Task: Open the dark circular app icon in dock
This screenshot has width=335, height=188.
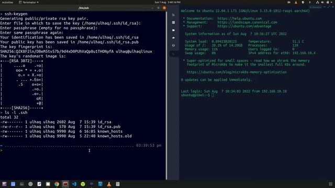Action: point(92,184)
